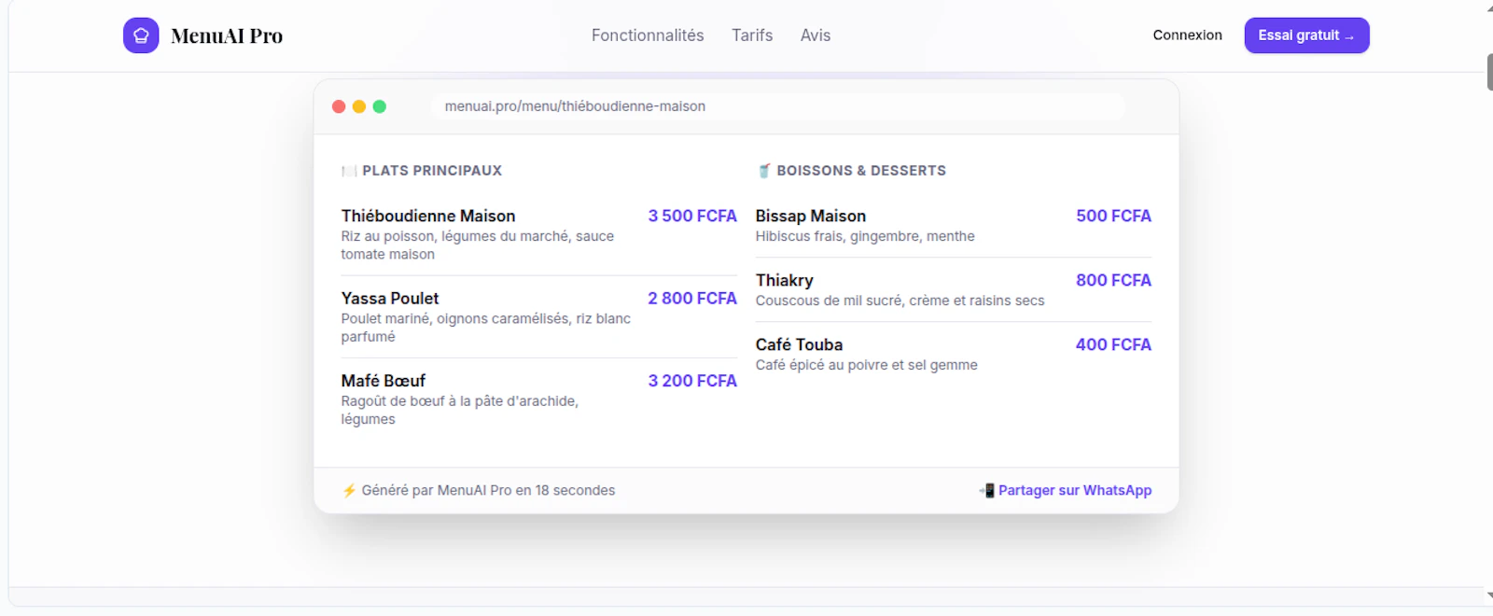Image resolution: width=1493 pixels, height=616 pixels.
Task: Select the Café Touba title
Action: point(799,344)
